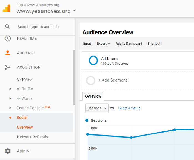Image resolution: width=194 pixels, height=160 pixels.
Task: Click the Add Segment empty circle icon
Action: tap(91, 80)
